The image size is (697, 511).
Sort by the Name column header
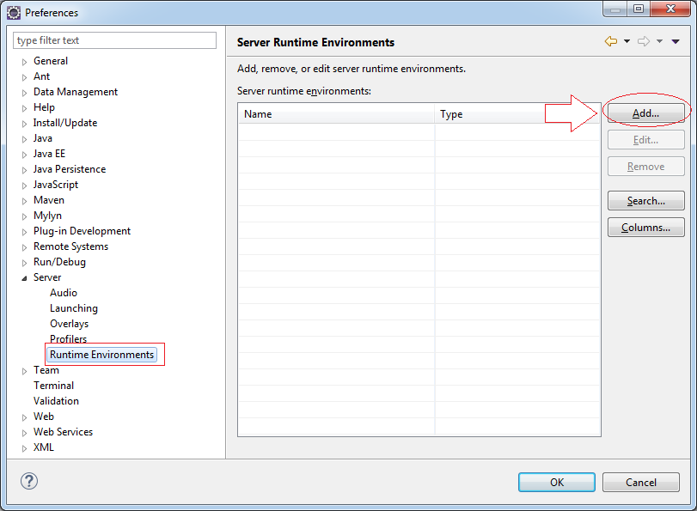coord(336,114)
